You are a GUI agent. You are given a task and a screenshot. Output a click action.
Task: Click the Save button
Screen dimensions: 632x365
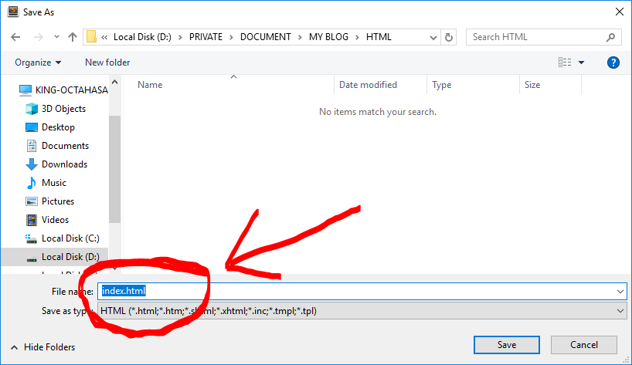(x=507, y=345)
